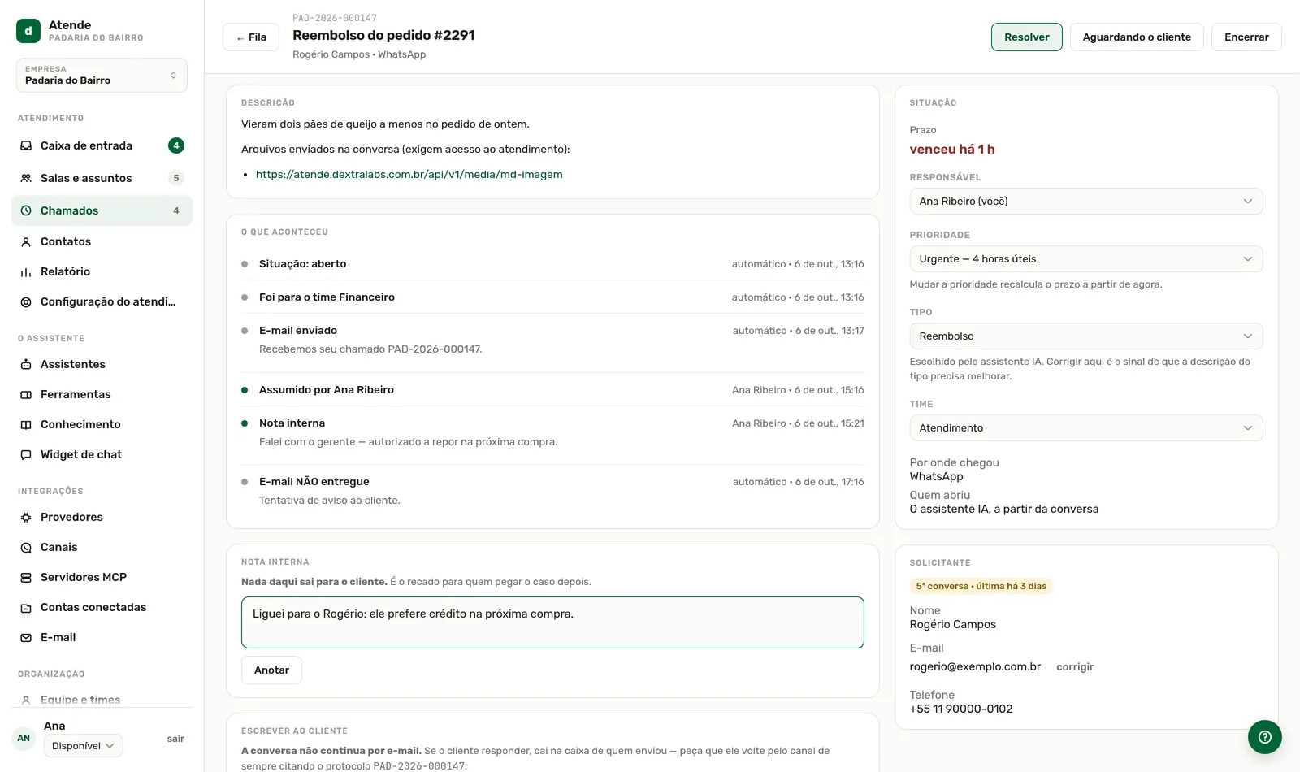1300x772 pixels.
Task: Click the Salas e assuntos icon
Action: point(26,178)
